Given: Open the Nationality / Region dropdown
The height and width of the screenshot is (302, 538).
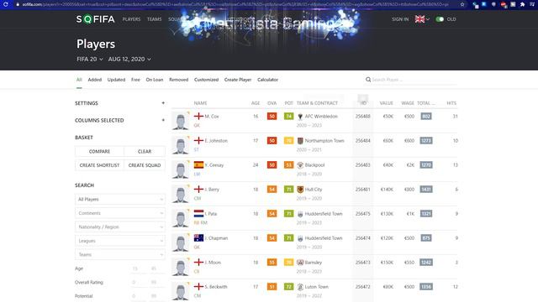Looking at the screenshot, I should click(120, 227).
